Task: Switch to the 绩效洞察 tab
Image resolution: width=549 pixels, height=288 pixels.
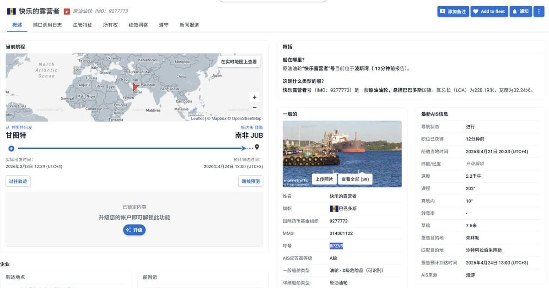Action: click(x=138, y=25)
